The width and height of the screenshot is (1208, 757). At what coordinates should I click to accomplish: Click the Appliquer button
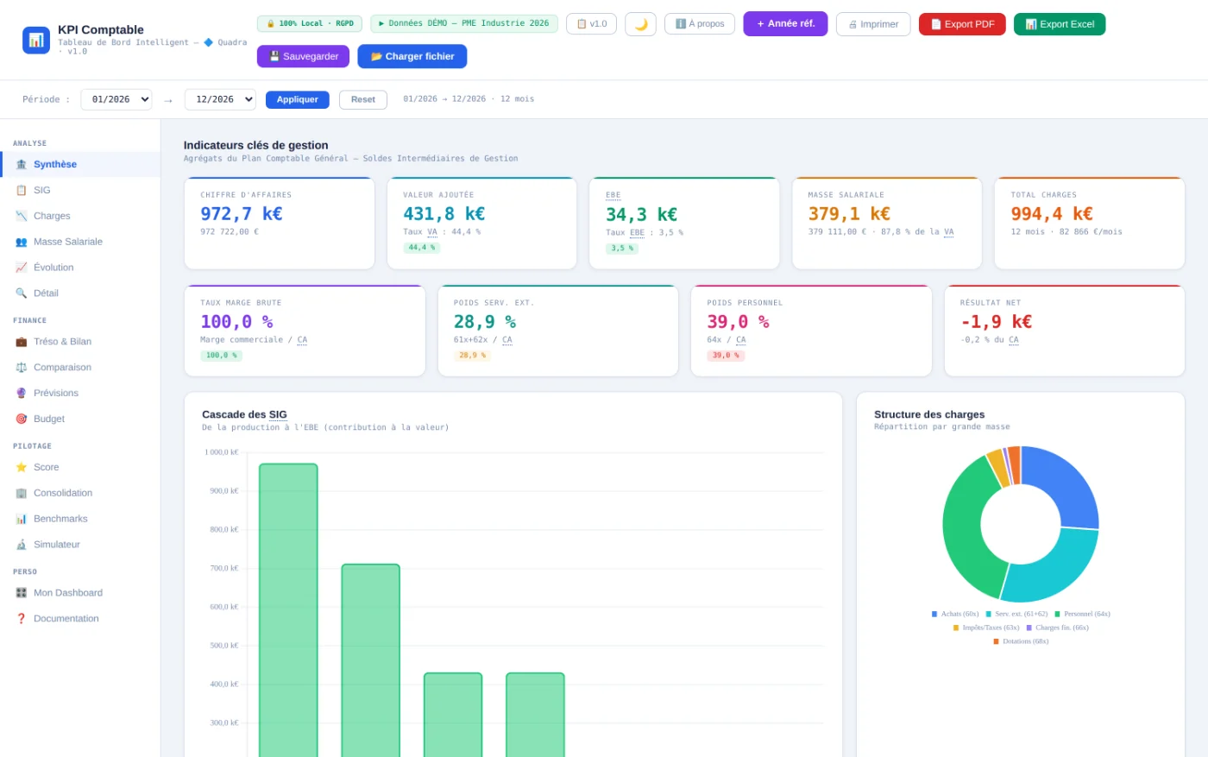click(298, 99)
